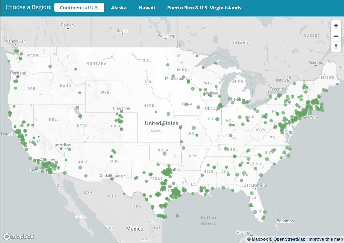Open the © OpenStreetMap attribution link
The height and width of the screenshot is (243, 344).
(287, 239)
